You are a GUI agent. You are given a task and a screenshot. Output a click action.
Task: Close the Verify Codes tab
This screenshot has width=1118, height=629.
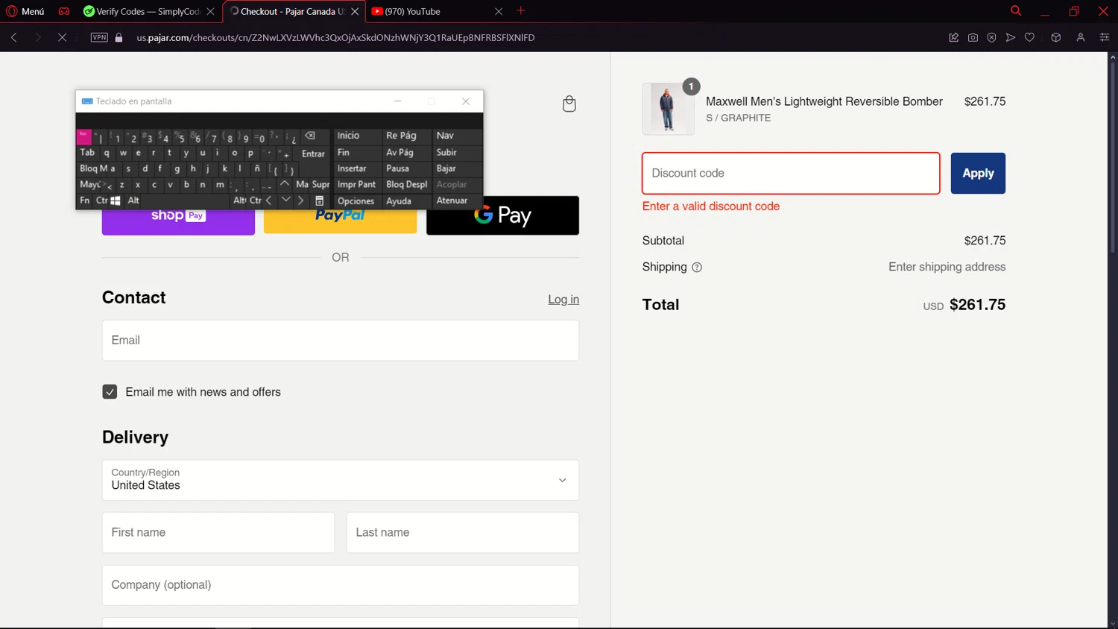[210, 11]
